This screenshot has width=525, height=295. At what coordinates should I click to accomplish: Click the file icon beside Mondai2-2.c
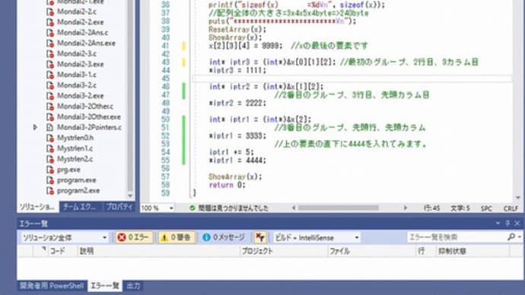[x=50, y=11]
